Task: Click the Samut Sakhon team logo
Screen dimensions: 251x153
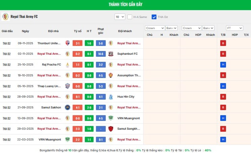Action: point(67,107)
